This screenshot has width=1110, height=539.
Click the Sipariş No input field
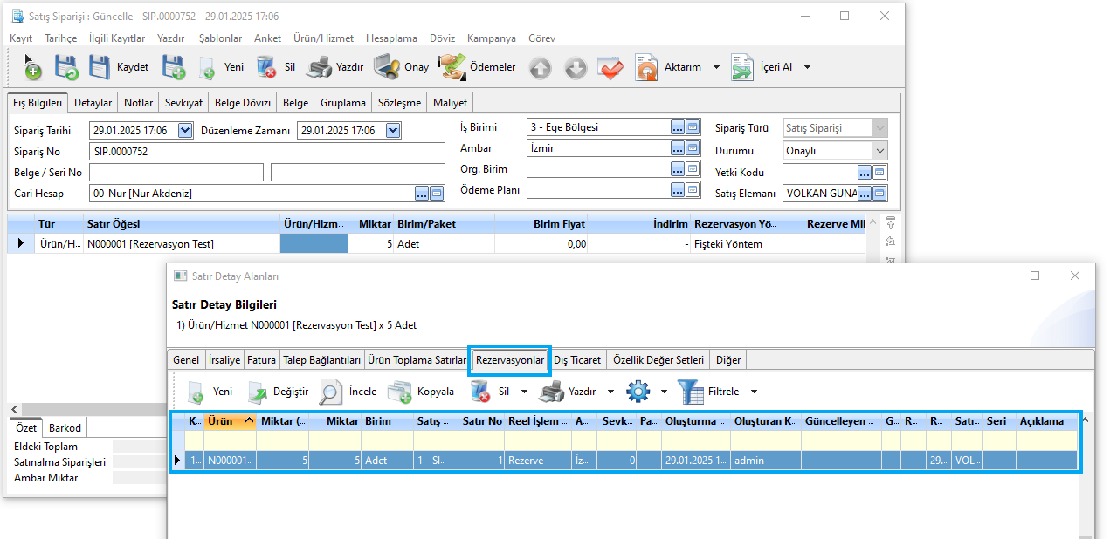(266, 152)
